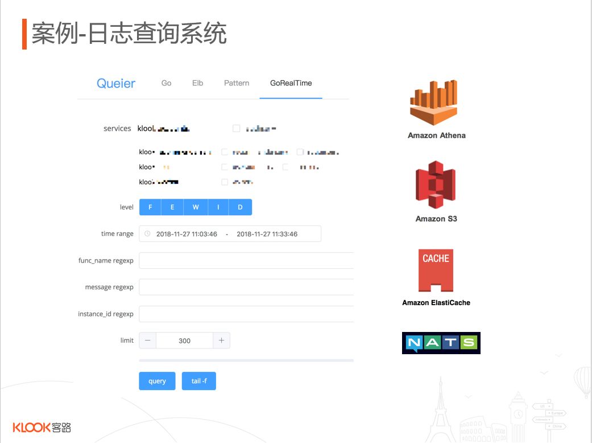The image size is (592, 443).
Task: Check the only checkbox in the last services row
Action: (x=225, y=182)
